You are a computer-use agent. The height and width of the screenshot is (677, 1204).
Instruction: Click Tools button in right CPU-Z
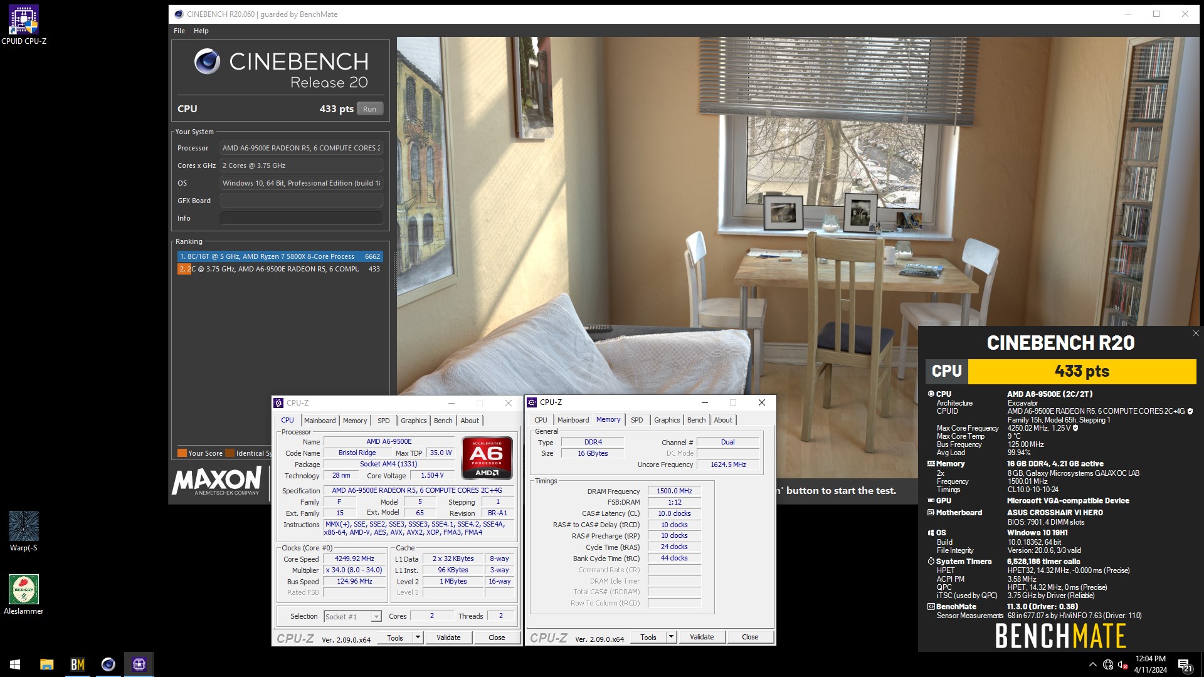[648, 637]
